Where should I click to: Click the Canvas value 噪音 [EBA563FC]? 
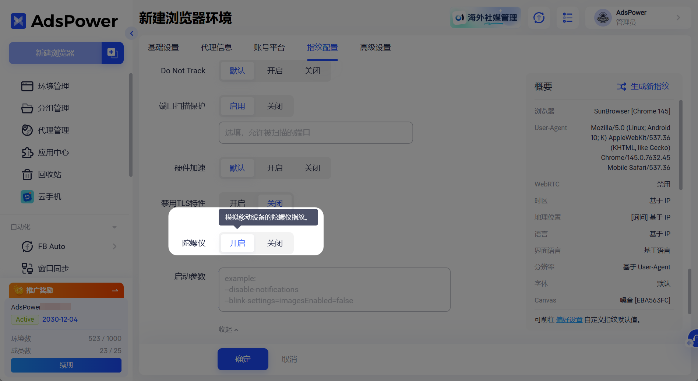pyautogui.click(x=645, y=300)
